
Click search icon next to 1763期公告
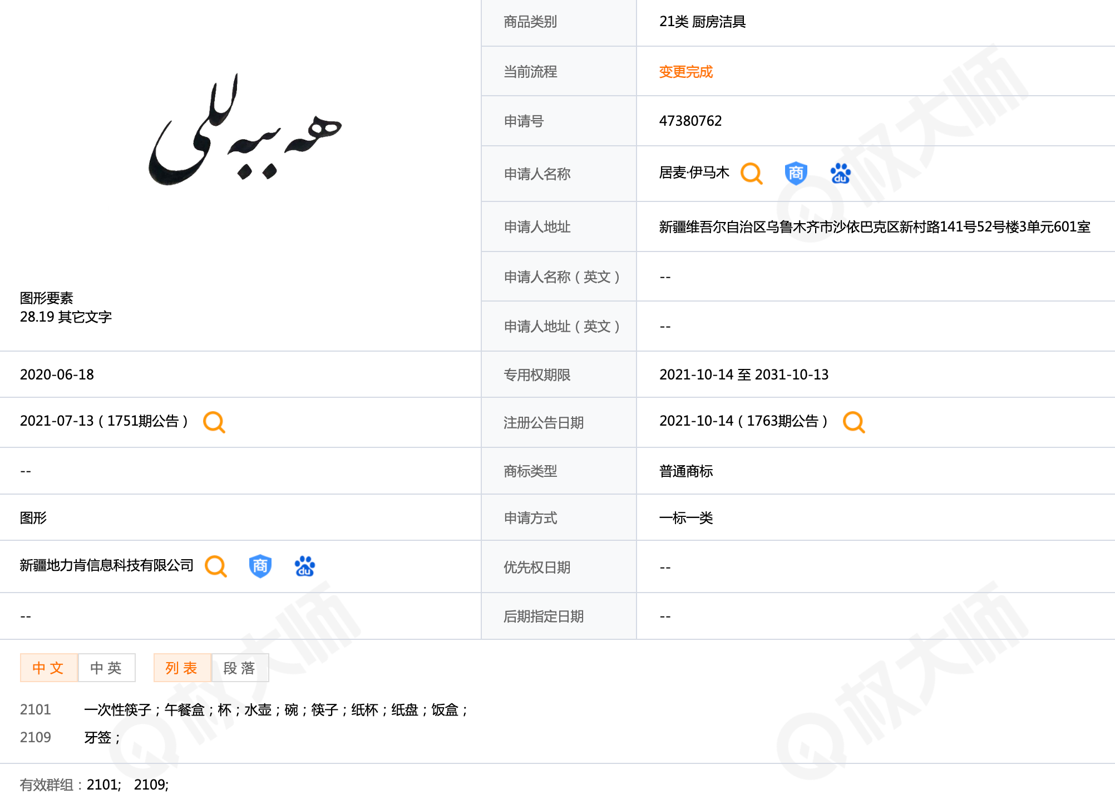point(853,422)
